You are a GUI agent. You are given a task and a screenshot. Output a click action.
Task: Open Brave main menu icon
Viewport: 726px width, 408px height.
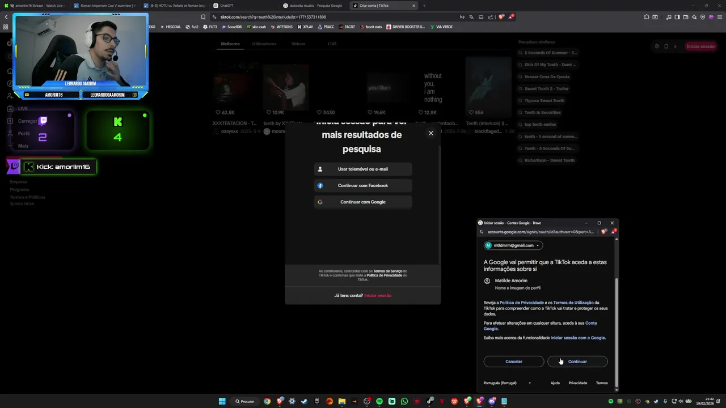pos(720,17)
